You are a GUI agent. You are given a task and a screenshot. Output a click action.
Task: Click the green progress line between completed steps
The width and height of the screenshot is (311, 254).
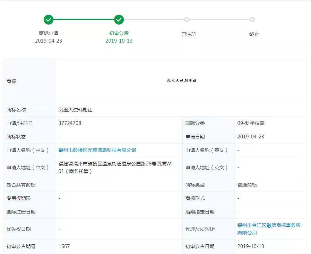[x=83, y=20]
